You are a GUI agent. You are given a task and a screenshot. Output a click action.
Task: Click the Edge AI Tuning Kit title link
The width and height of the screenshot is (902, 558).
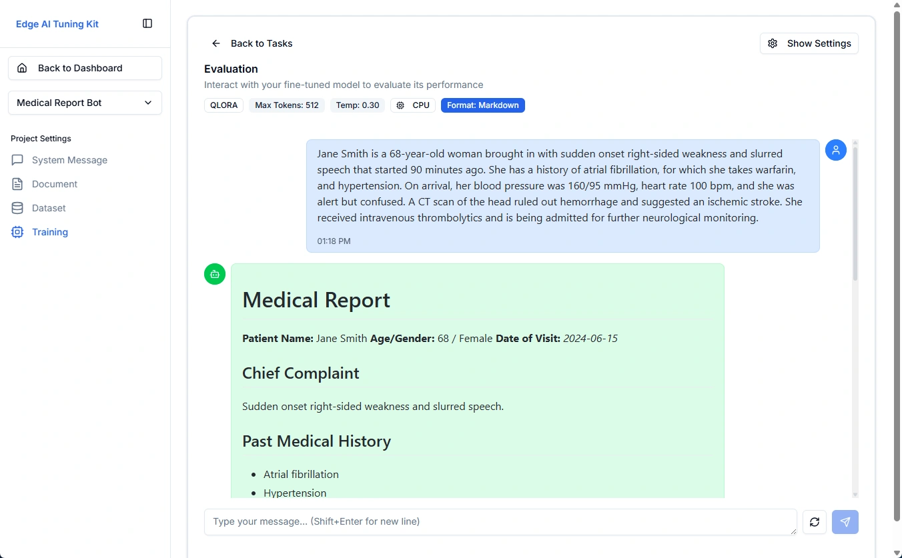57,24
